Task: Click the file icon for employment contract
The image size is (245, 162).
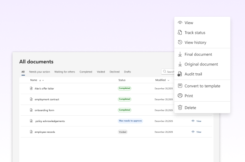Action: (31, 99)
